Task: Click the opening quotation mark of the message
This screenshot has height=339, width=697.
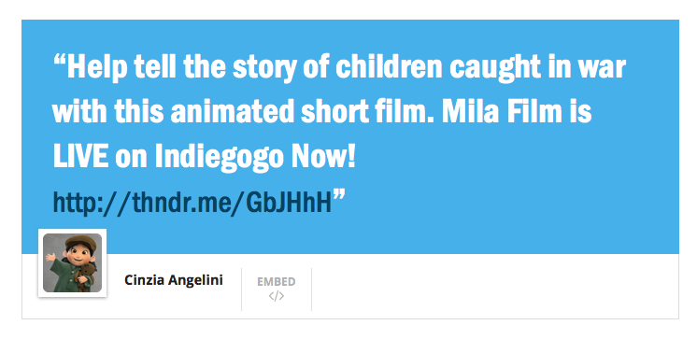Action: tap(59, 61)
